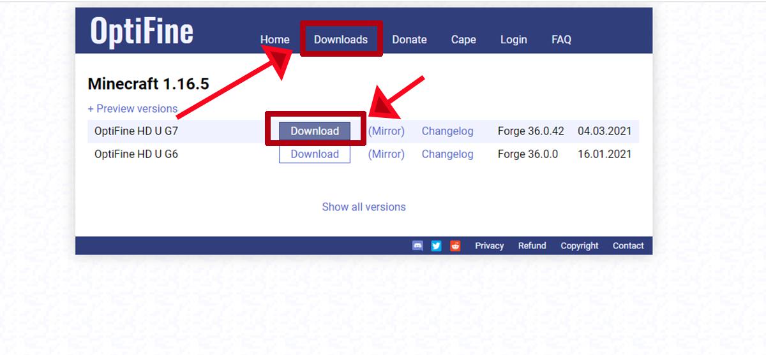Open the Cape page
The width and height of the screenshot is (766, 355).
tap(463, 40)
